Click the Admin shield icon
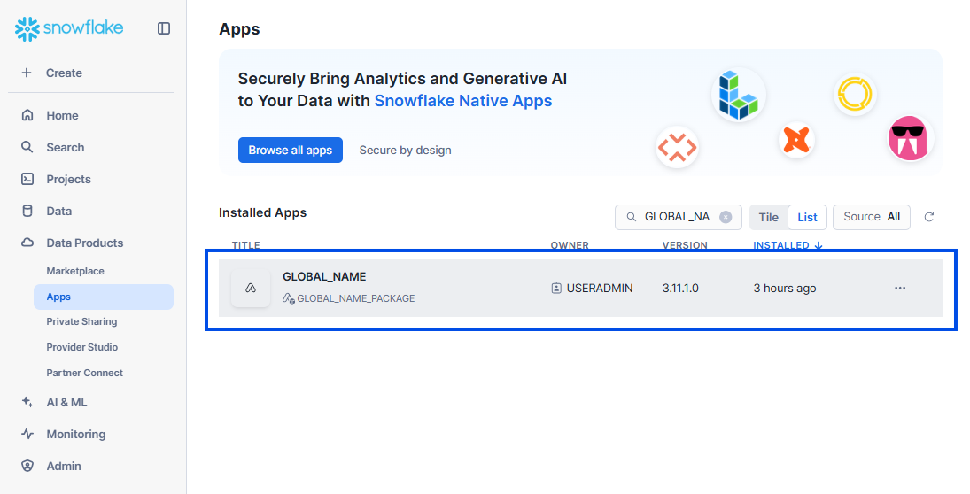 point(27,467)
